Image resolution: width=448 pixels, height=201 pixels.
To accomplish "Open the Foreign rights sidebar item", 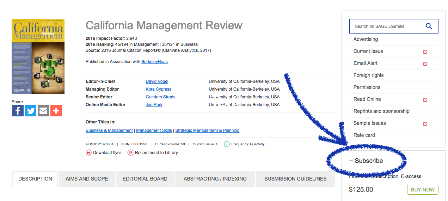I will 368,75.
